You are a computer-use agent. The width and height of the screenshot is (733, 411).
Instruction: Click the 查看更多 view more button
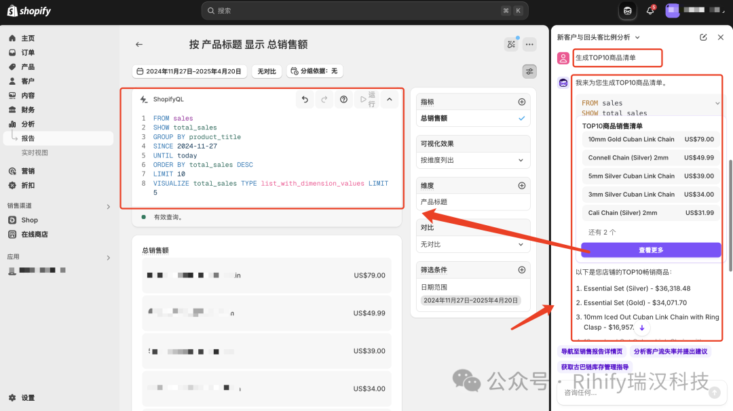pos(651,250)
